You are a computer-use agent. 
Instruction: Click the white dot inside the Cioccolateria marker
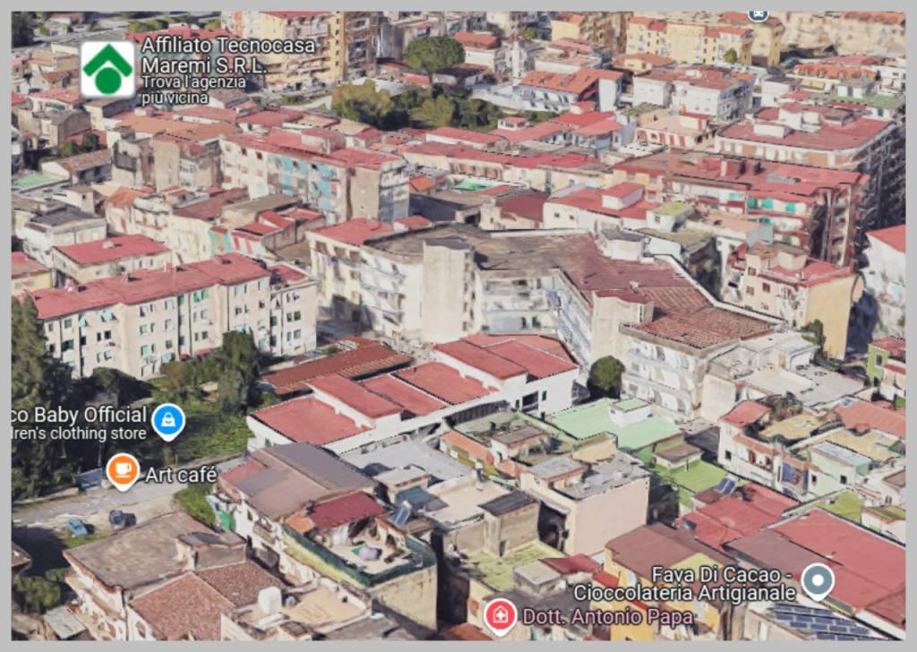click(817, 579)
